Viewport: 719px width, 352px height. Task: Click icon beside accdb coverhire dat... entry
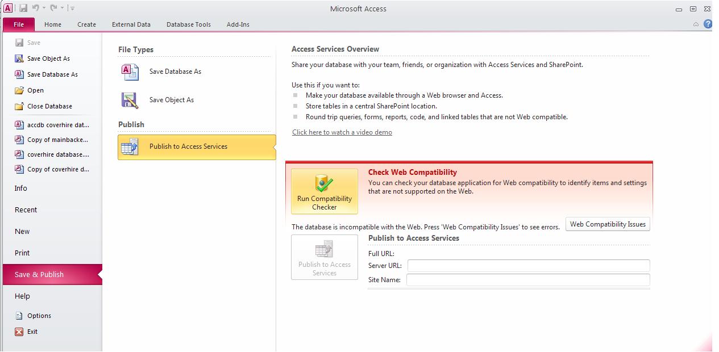[x=19, y=125]
